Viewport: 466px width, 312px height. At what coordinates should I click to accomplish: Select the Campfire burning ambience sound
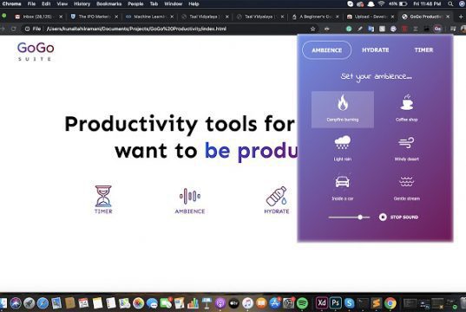point(343,109)
